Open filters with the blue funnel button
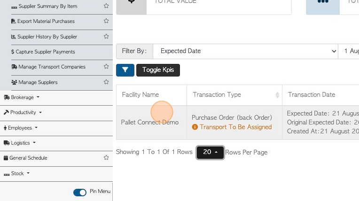359x201 pixels. pyautogui.click(x=125, y=70)
